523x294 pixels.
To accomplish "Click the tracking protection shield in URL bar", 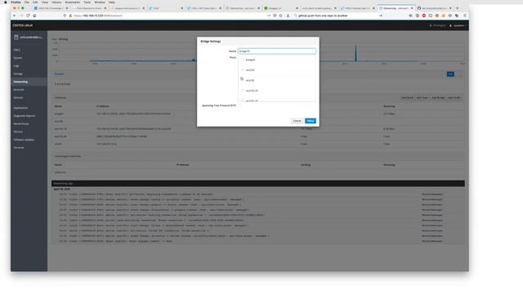I will (x=65, y=16).
